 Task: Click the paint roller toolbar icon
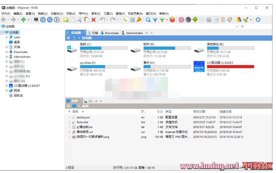[x=246, y=20]
